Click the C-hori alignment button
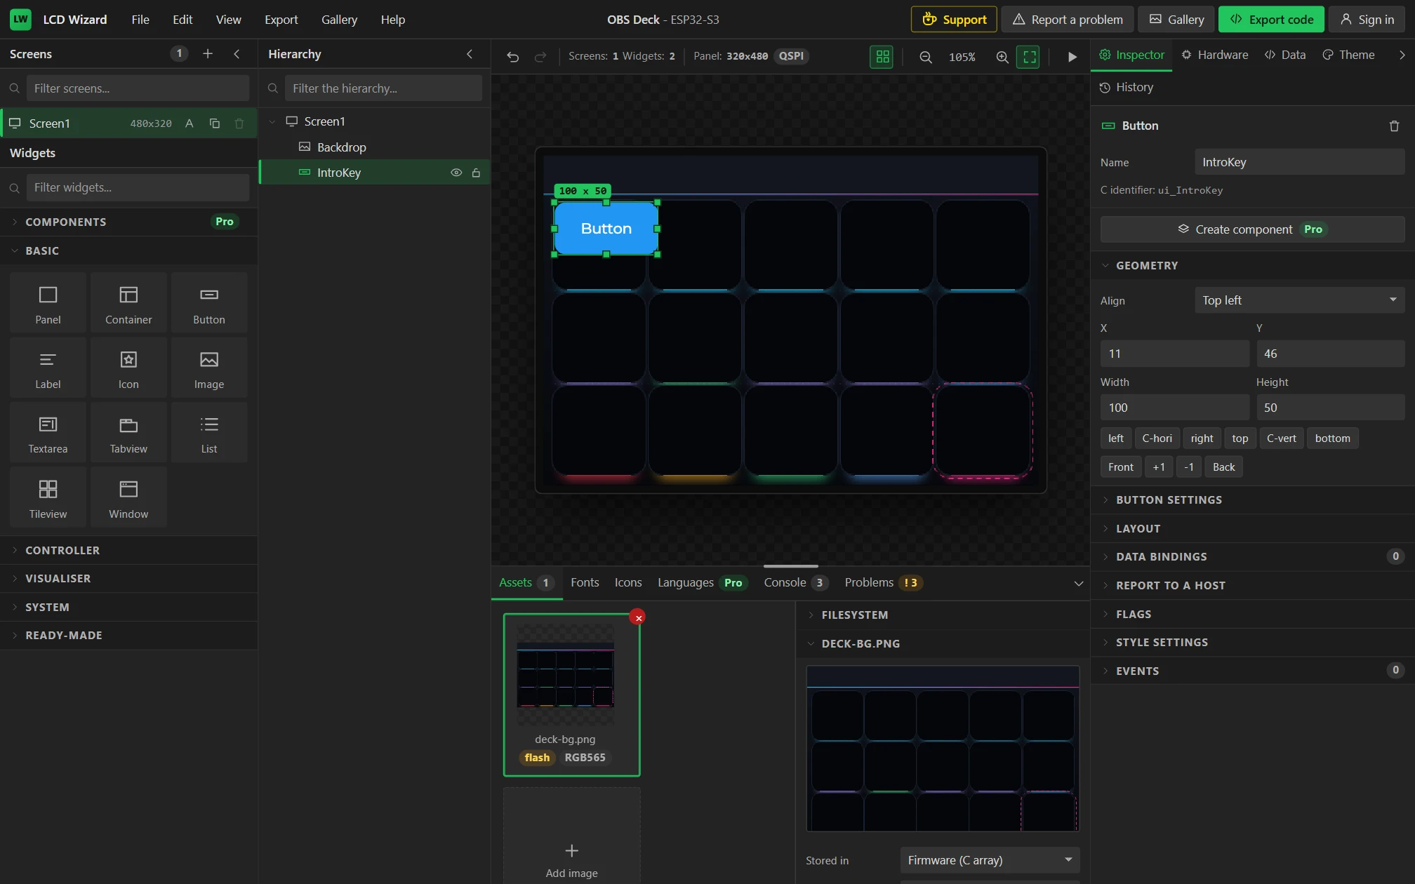 pyautogui.click(x=1157, y=438)
